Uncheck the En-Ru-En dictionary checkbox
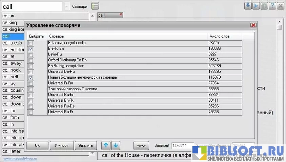This screenshot has height=162, width=286. coord(31,49)
